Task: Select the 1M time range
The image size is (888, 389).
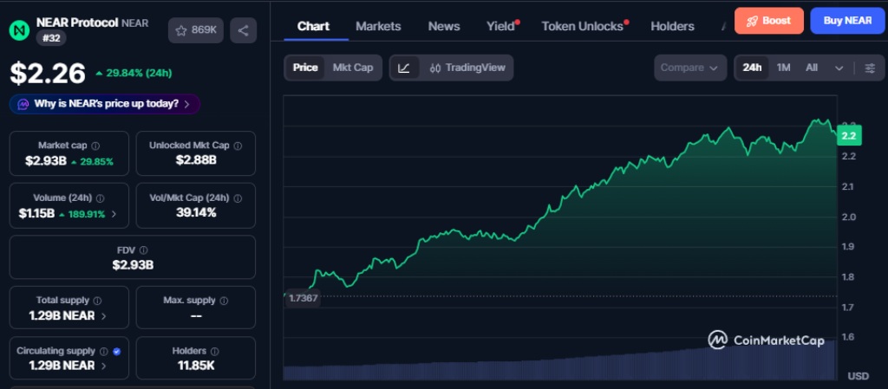Action: 783,68
